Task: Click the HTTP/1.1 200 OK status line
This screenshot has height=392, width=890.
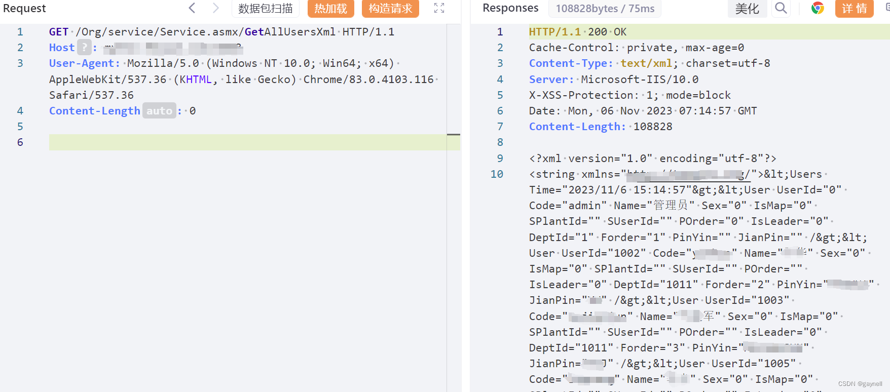Action: click(578, 32)
